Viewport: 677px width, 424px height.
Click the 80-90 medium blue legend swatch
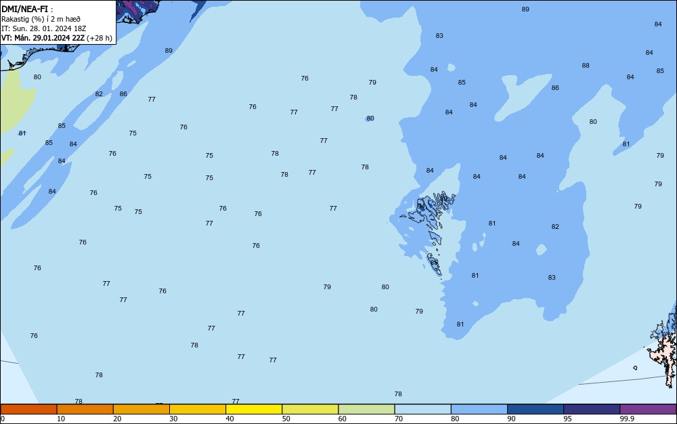point(479,409)
